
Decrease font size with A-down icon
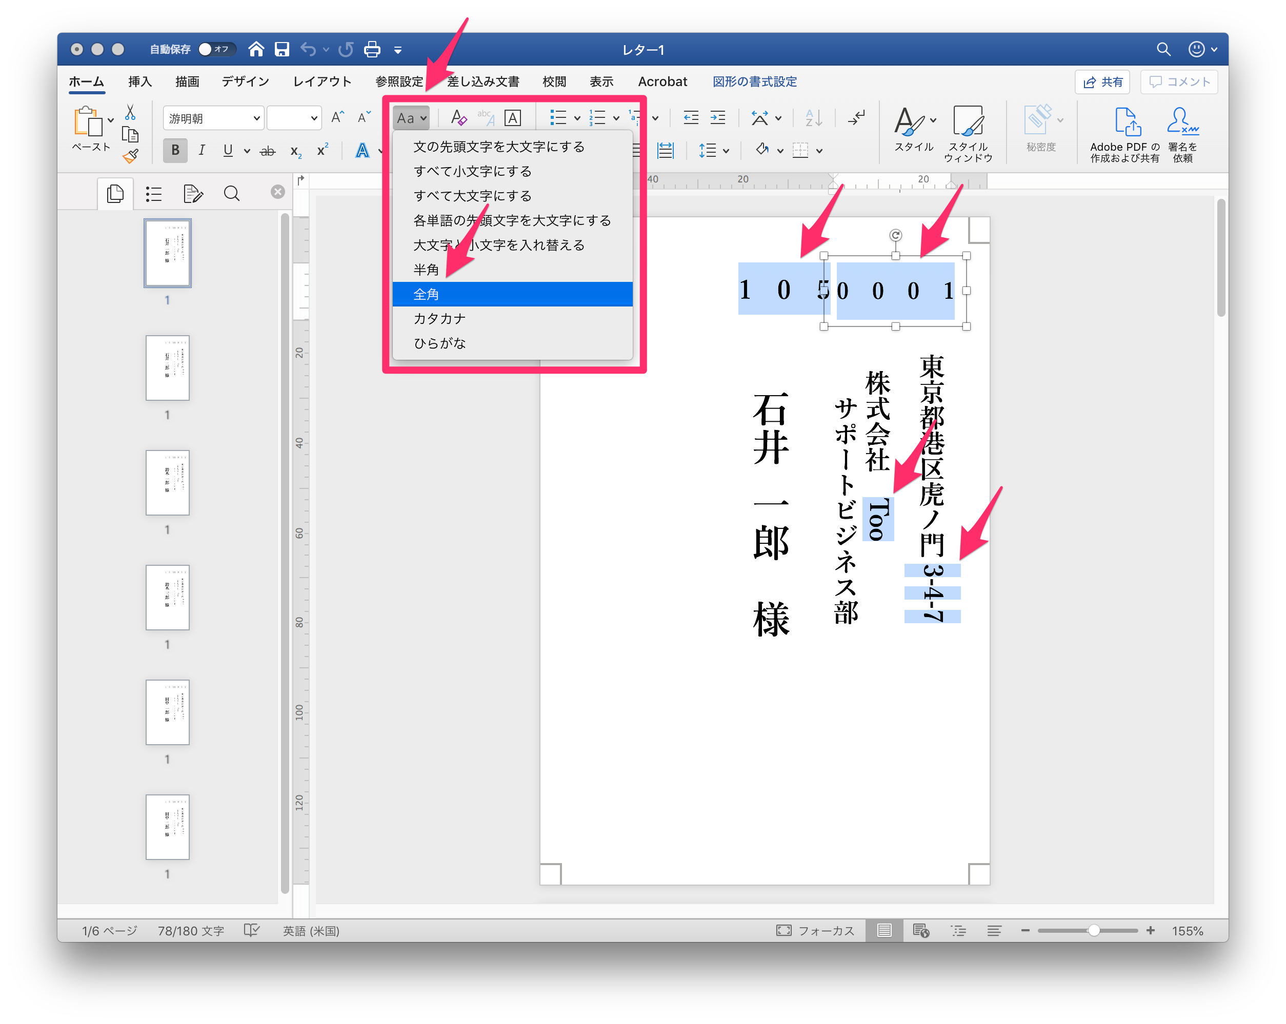pos(364,117)
